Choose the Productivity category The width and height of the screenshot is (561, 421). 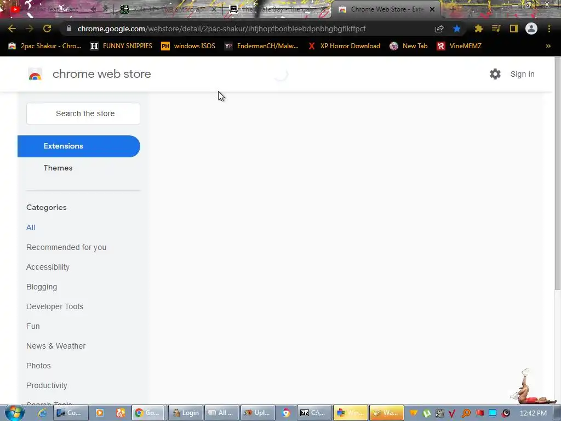47,385
